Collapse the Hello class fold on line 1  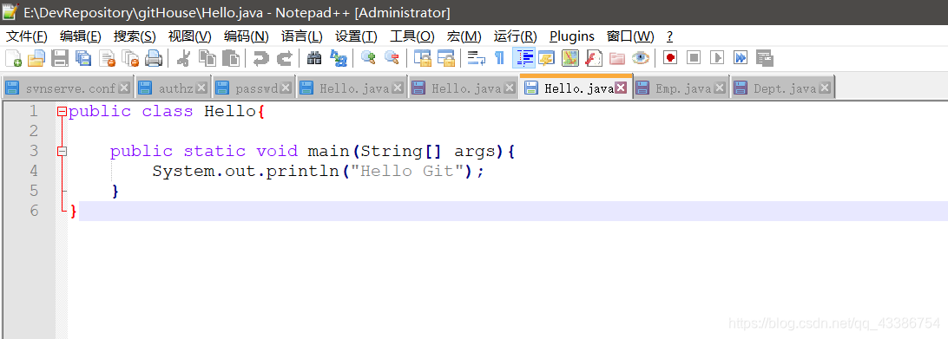pos(61,112)
